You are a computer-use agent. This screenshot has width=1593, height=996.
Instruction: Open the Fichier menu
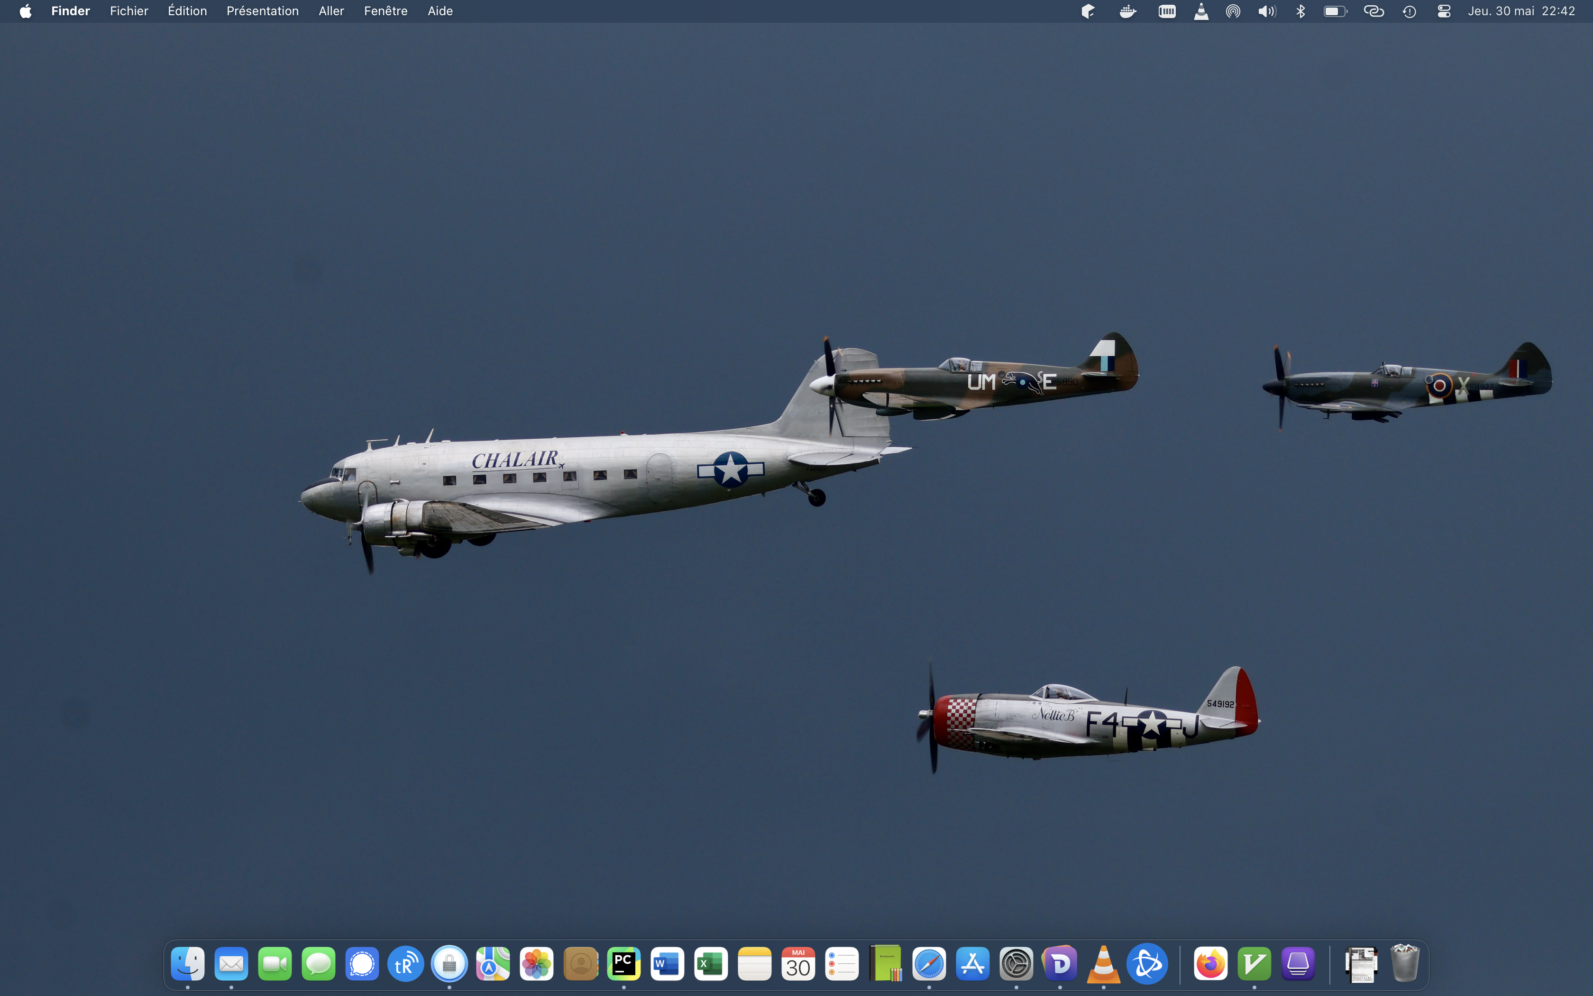click(128, 11)
